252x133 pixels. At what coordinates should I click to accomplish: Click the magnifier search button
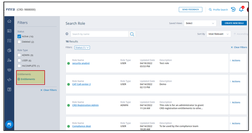coord(132,34)
